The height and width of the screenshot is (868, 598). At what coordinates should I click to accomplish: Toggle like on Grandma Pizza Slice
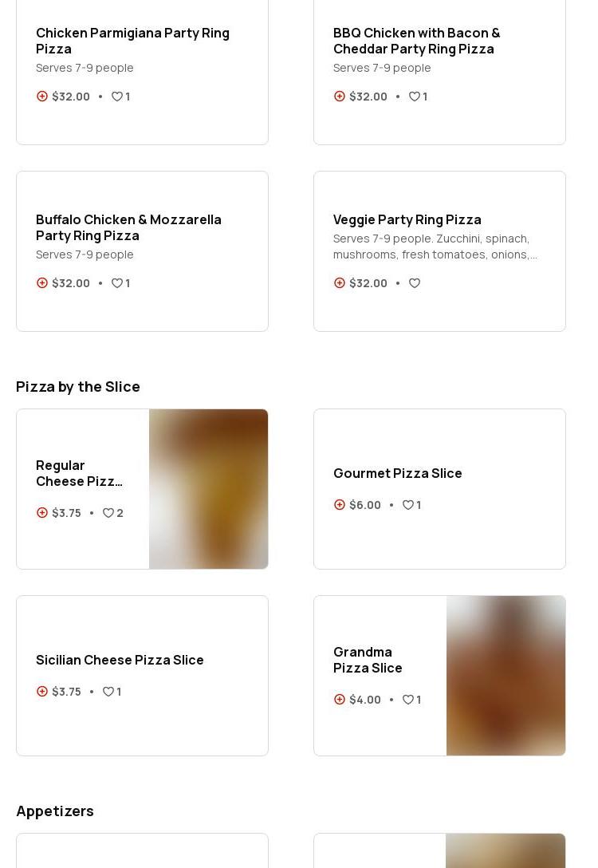pos(408,700)
